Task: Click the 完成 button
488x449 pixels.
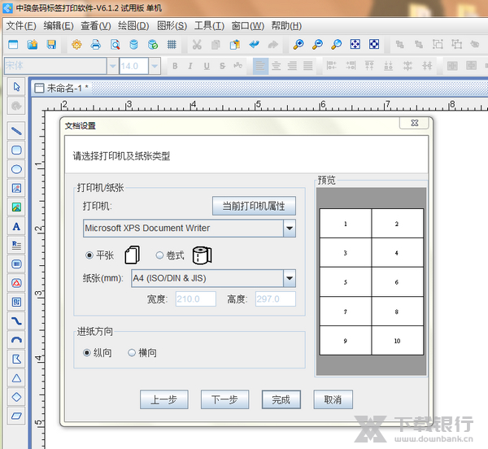Action: click(281, 399)
